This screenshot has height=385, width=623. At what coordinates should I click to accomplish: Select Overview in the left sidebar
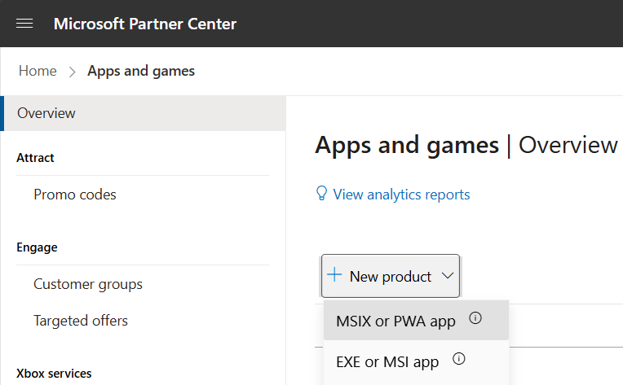click(46, 113)
